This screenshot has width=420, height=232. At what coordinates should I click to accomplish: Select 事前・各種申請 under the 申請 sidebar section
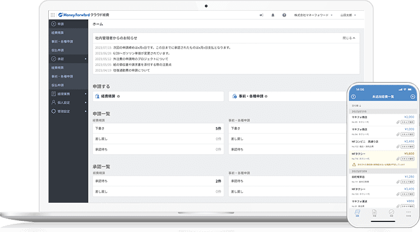[68, 42]
